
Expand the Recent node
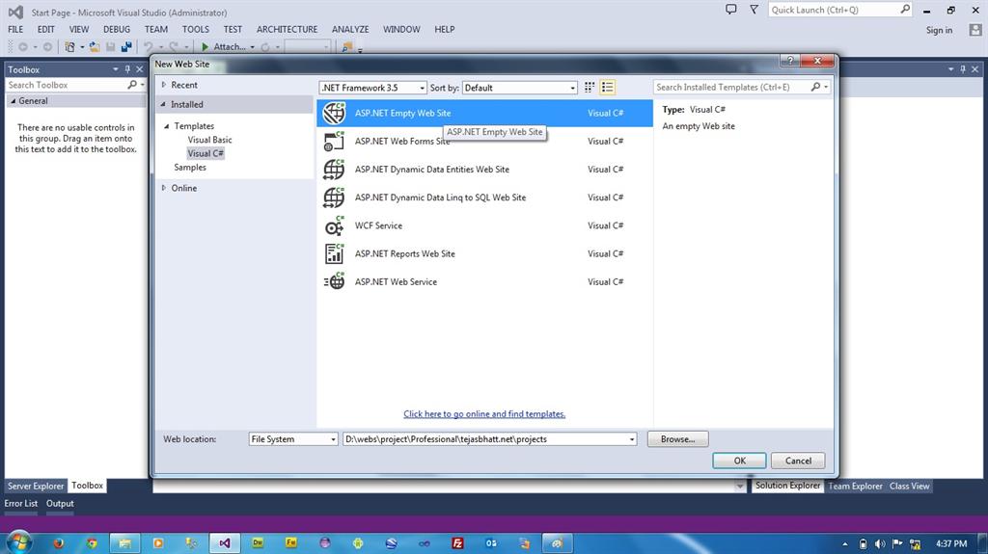[x=164, y=85]
